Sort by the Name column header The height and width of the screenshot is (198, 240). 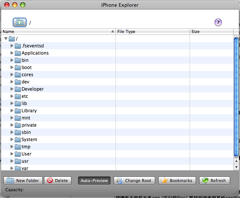(x=58, y=31)
